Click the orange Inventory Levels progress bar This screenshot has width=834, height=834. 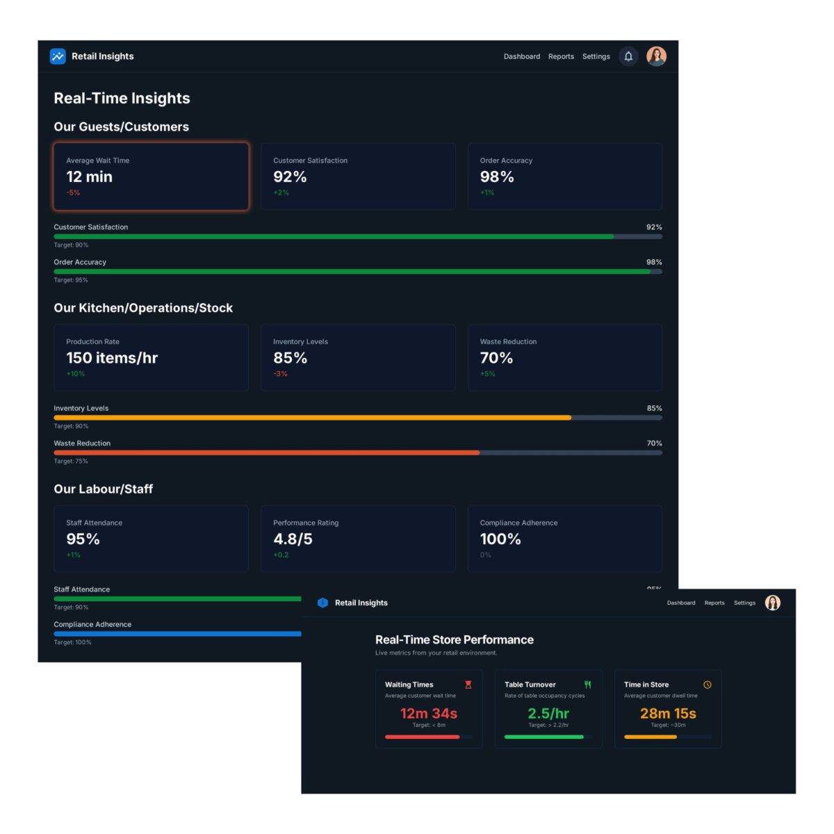pyautogui.click(x=313, y=418)
